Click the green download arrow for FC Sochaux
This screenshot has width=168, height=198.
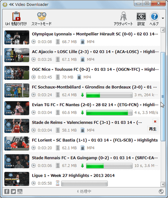pos(82,95)
